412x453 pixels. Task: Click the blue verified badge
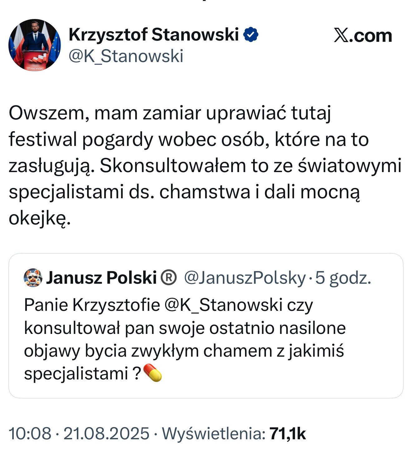click(x=251, y=34)
